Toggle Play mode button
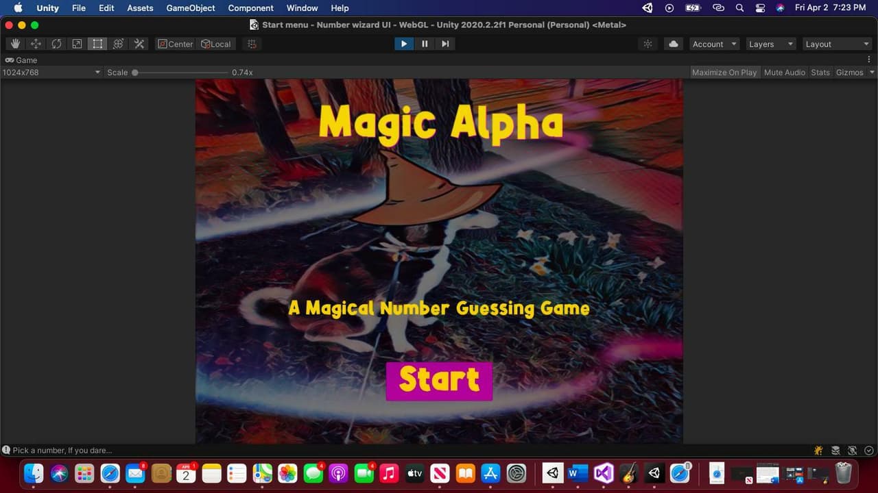Screen dimensions: 878x493 pyautogui.click(x=404, y=44)
